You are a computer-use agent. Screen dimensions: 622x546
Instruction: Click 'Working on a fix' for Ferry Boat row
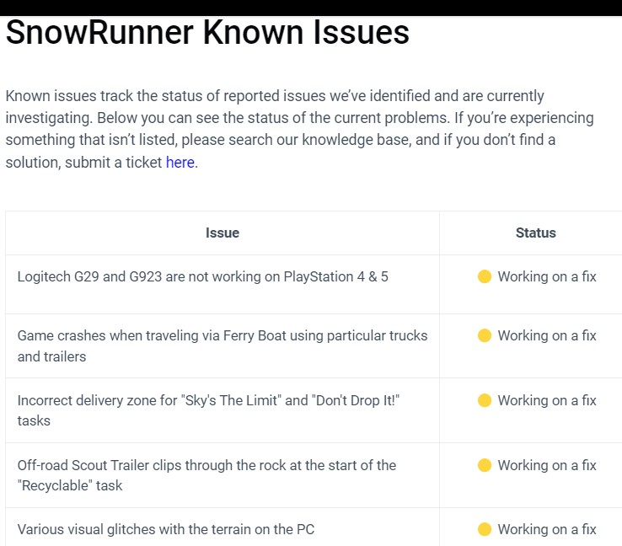point(547,335)
